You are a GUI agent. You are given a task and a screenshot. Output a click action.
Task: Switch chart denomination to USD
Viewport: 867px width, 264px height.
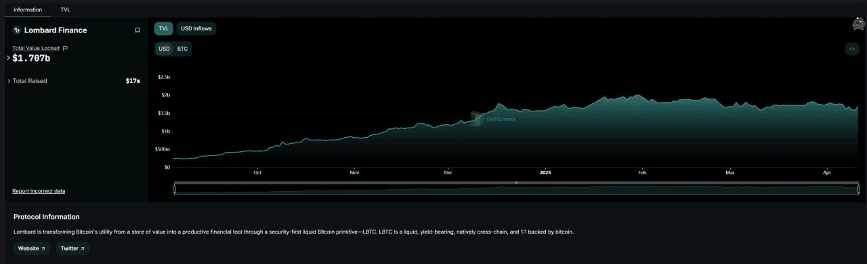tap(164, 49)
